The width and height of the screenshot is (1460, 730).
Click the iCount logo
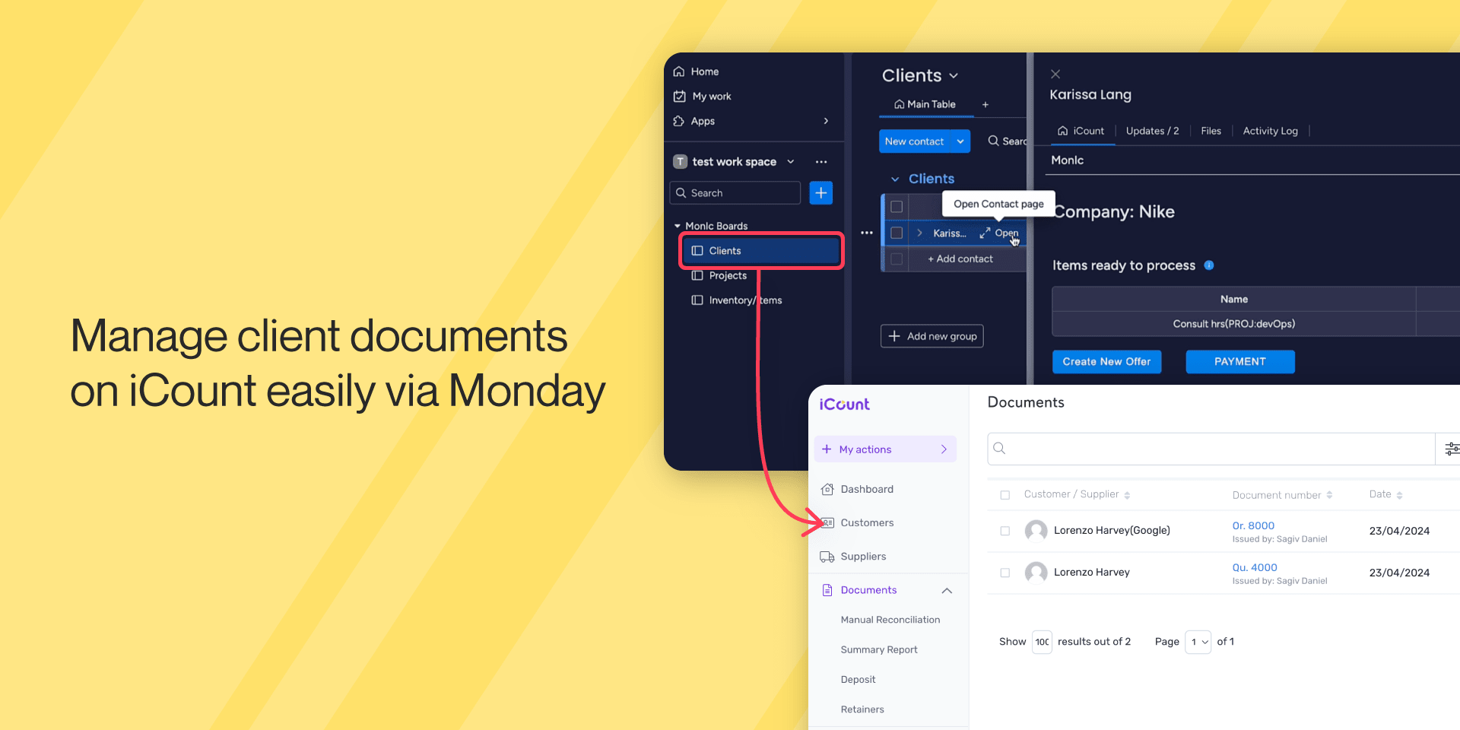click(844, 405)
